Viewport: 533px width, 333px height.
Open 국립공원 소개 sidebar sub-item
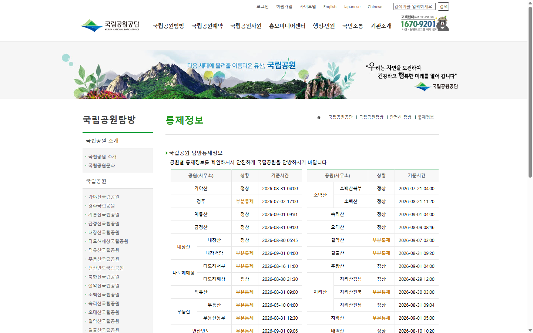(102, 157)
